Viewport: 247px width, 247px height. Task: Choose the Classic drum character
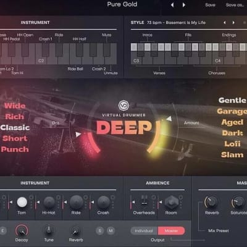coord(15,128)
